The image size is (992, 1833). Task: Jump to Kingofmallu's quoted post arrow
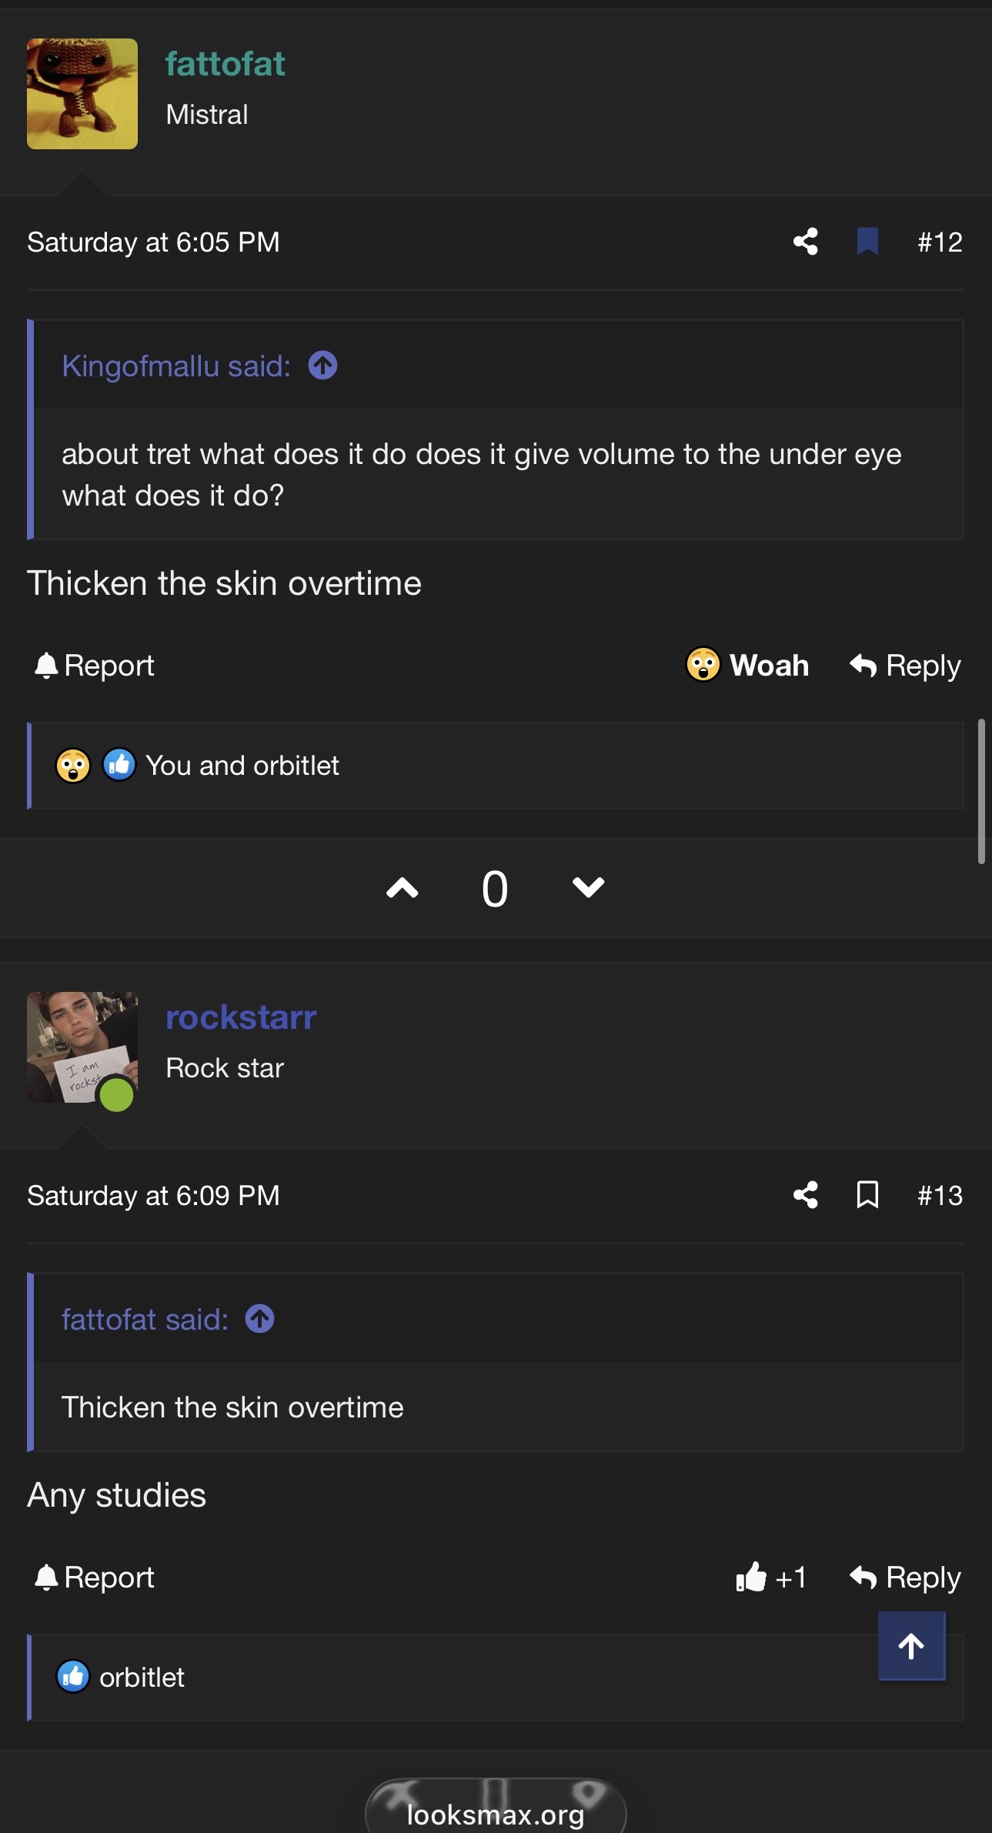coord(322,366)
